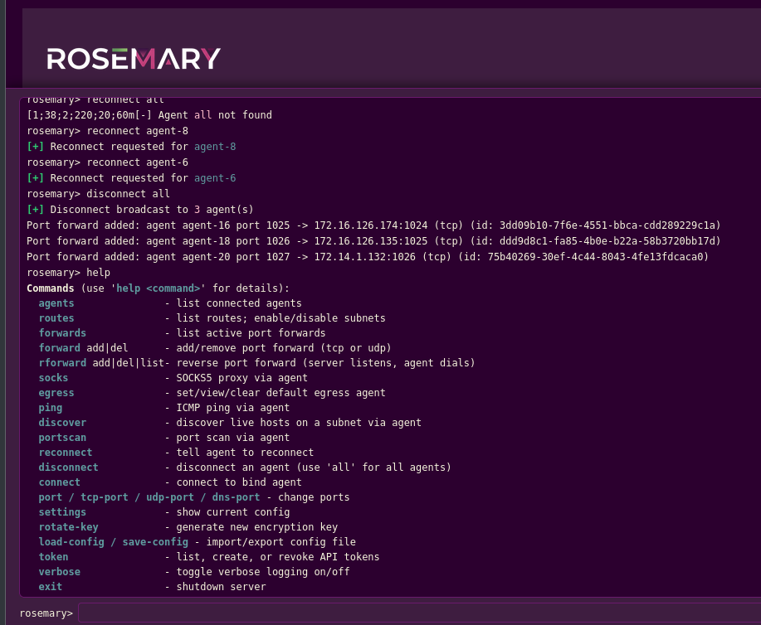The width and height of the screenshot is (761, 625).
Task: Click 'portscan' command in help list
Action: [62, 438]
